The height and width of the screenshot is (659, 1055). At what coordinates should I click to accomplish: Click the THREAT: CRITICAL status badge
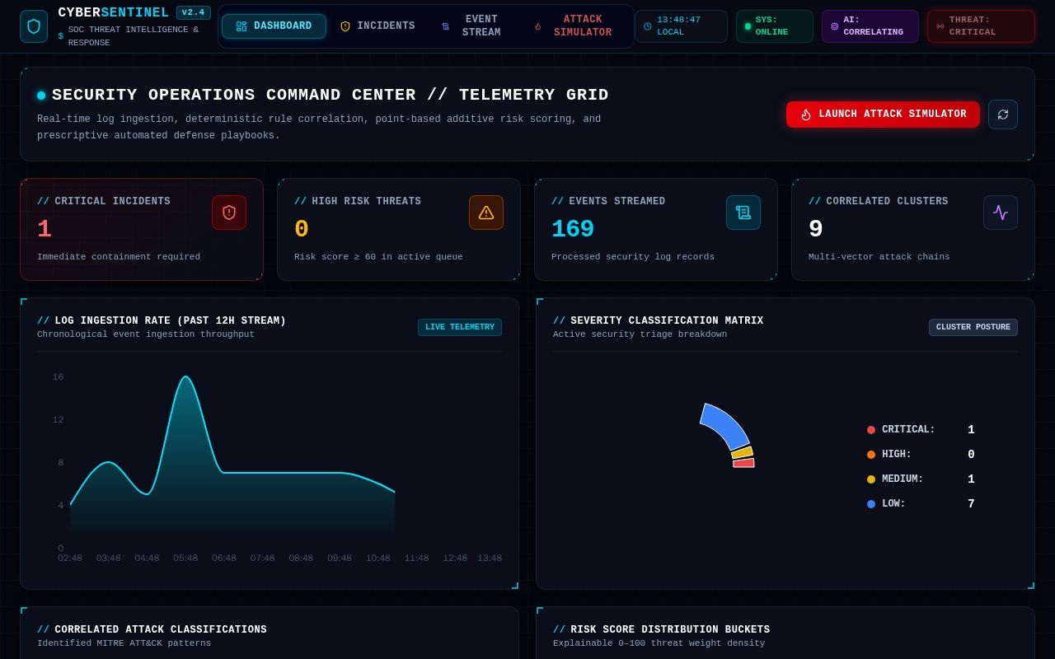click(981, 26)
